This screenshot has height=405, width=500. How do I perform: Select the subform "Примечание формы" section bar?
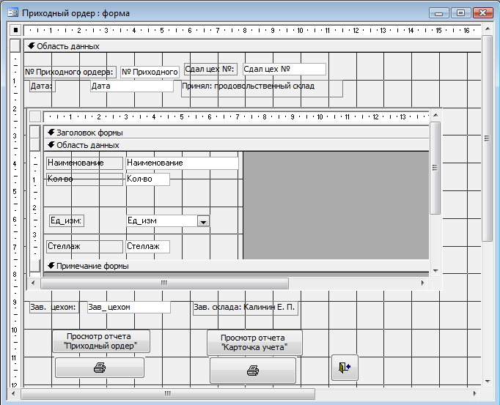coord(236,266)
